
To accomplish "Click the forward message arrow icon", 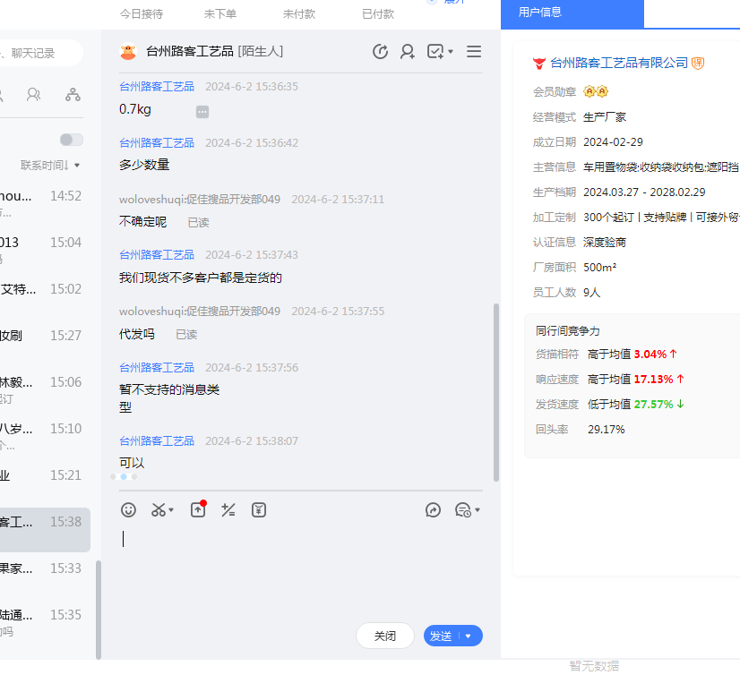I will [x=433, y=510].
